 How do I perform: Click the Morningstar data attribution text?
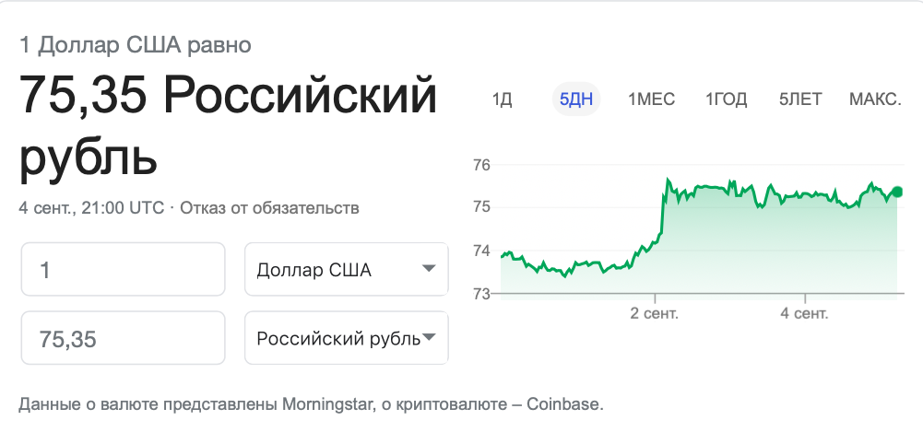coord(311,403)
